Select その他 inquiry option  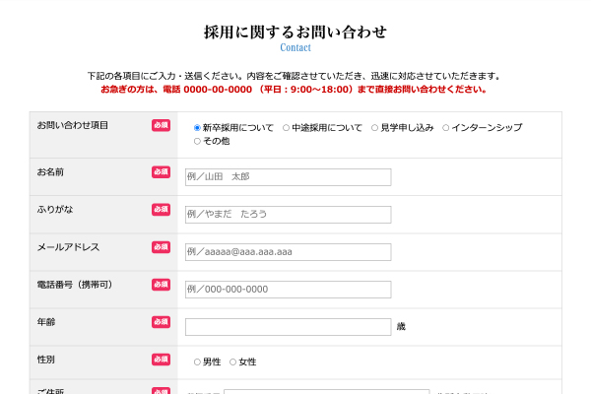point(197,141)
